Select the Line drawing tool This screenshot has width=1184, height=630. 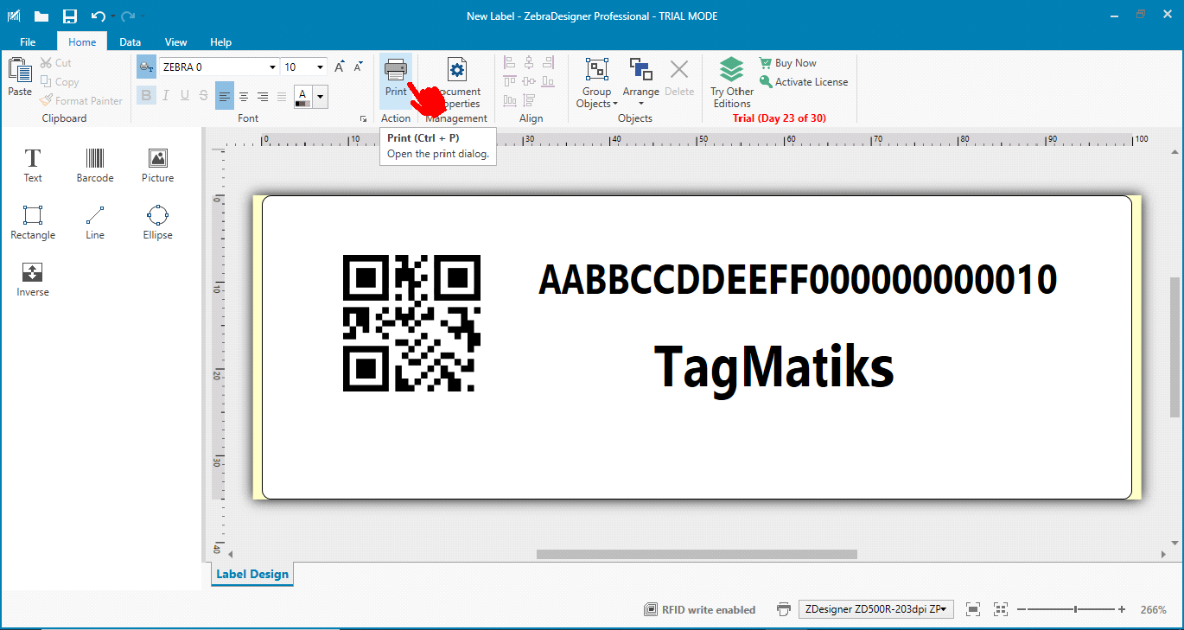pyautogui.click(x=95, y=221)
